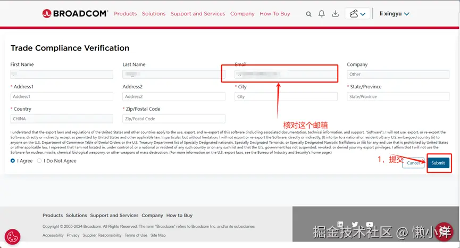Open the cloud portal switcher dropdown
The height and width of the screenshot is (248, 460).
click(357, 13)
